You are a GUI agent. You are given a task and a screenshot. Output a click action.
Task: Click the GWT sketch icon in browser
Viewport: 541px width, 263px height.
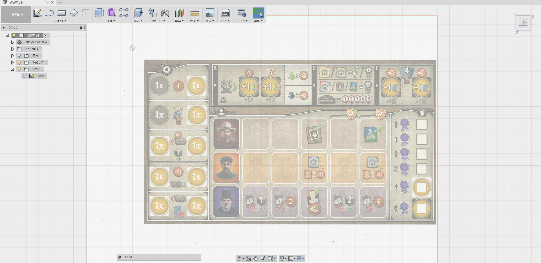click(32, 76)
